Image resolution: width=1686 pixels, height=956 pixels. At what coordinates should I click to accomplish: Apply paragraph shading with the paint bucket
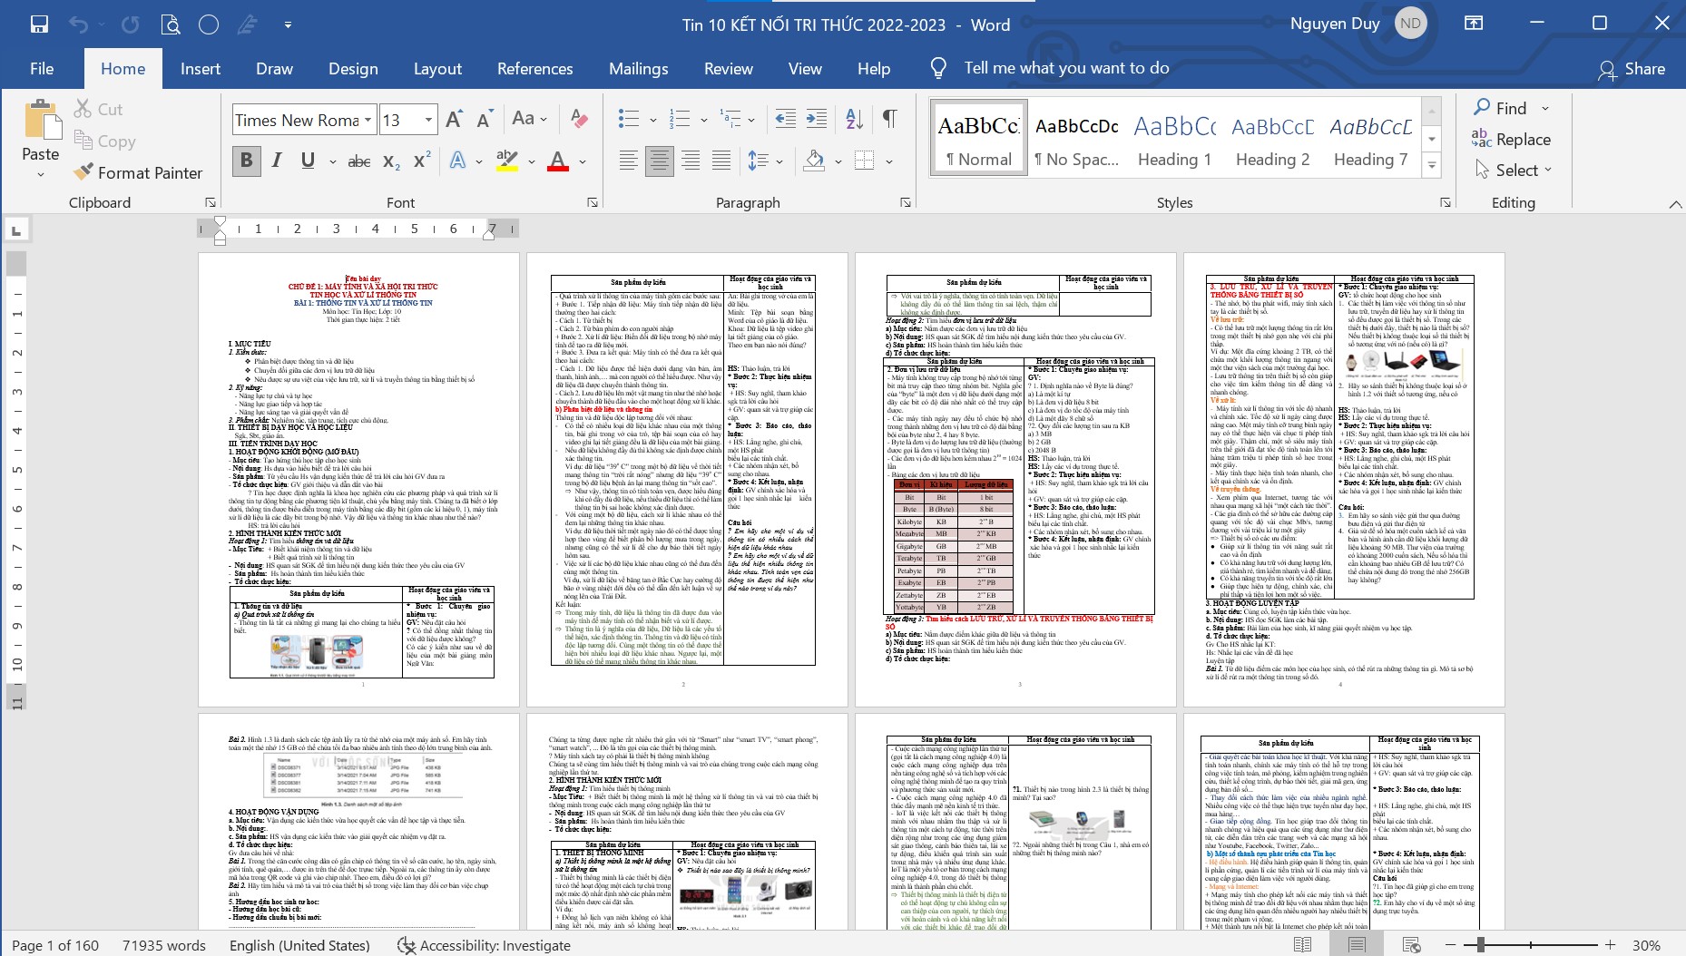click(x=814, y=161)
